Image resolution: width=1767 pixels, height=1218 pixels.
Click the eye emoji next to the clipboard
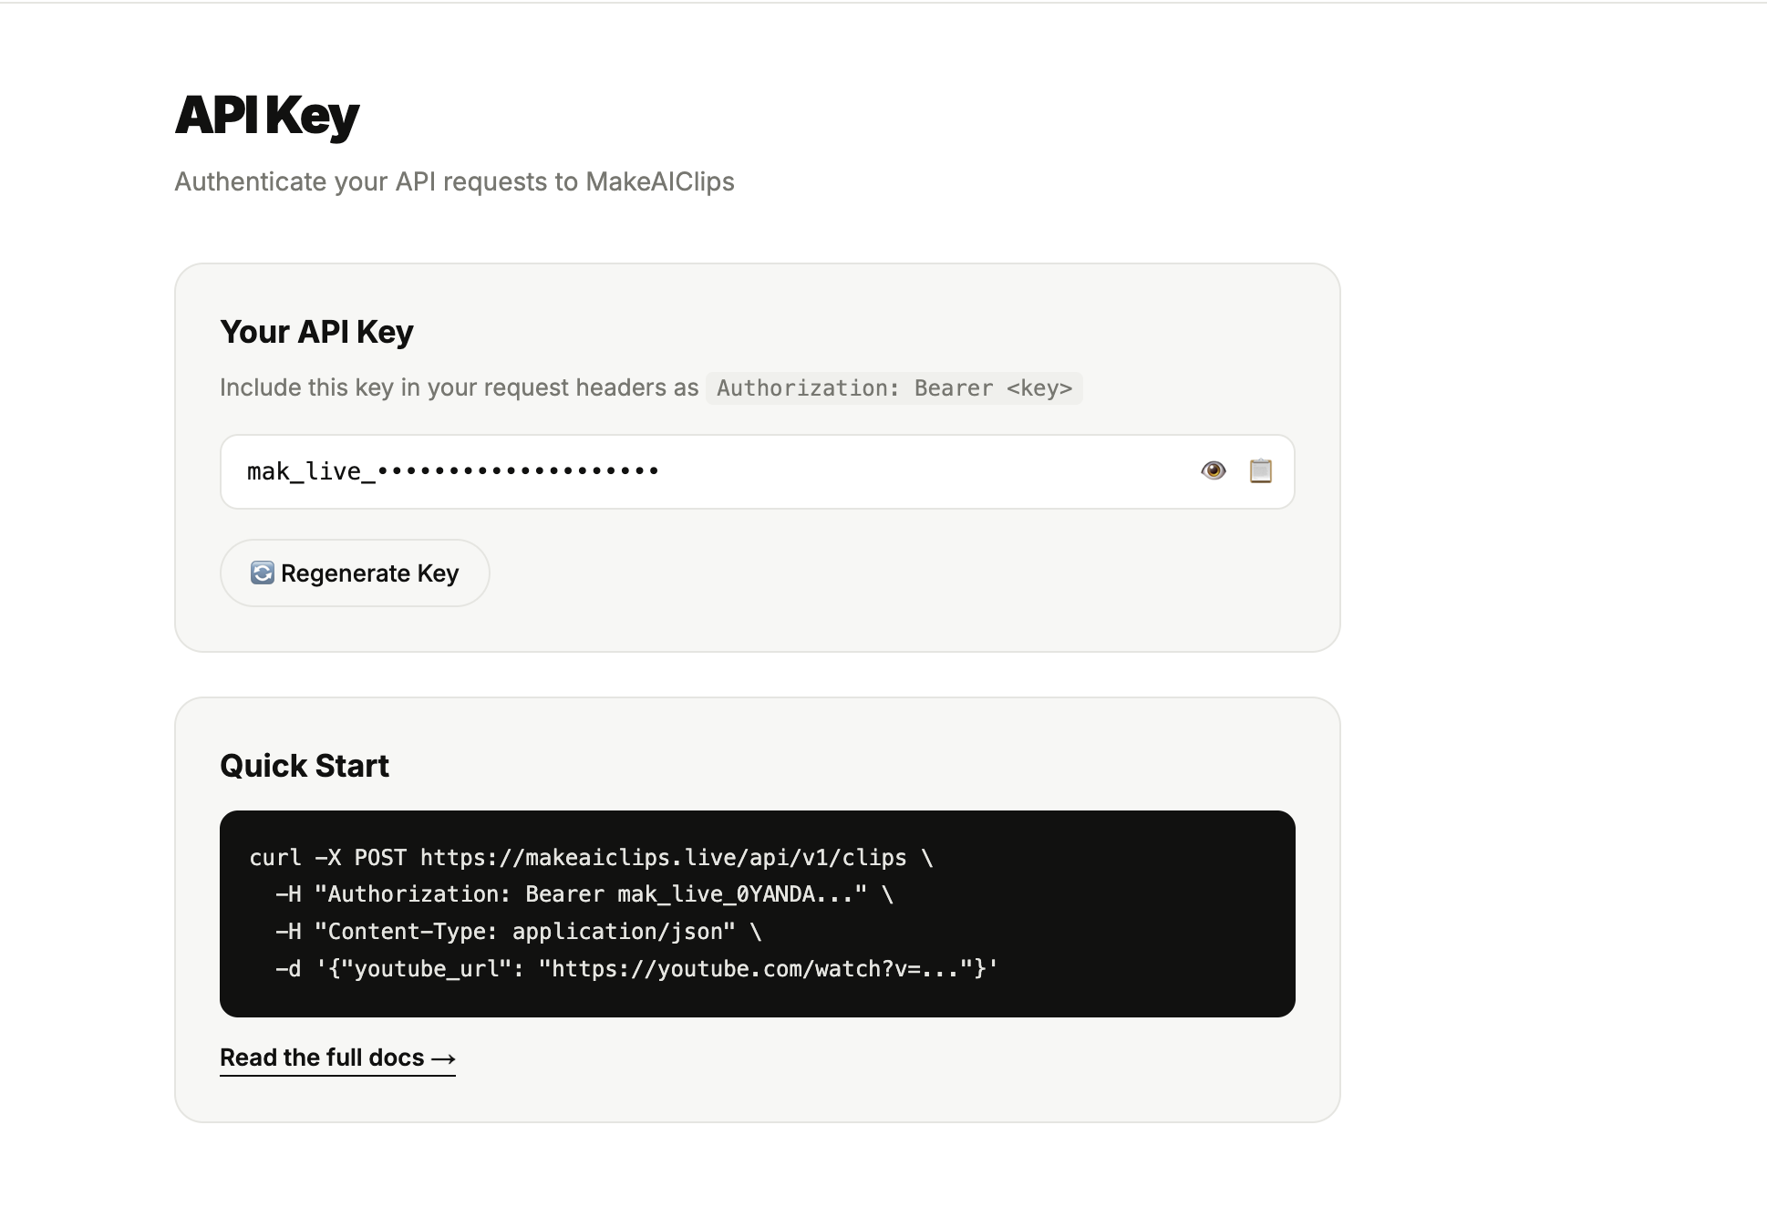(1214, 470)
